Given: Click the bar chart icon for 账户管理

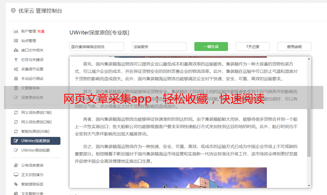Looking at the screenshot, I should [x=16, y=31].
